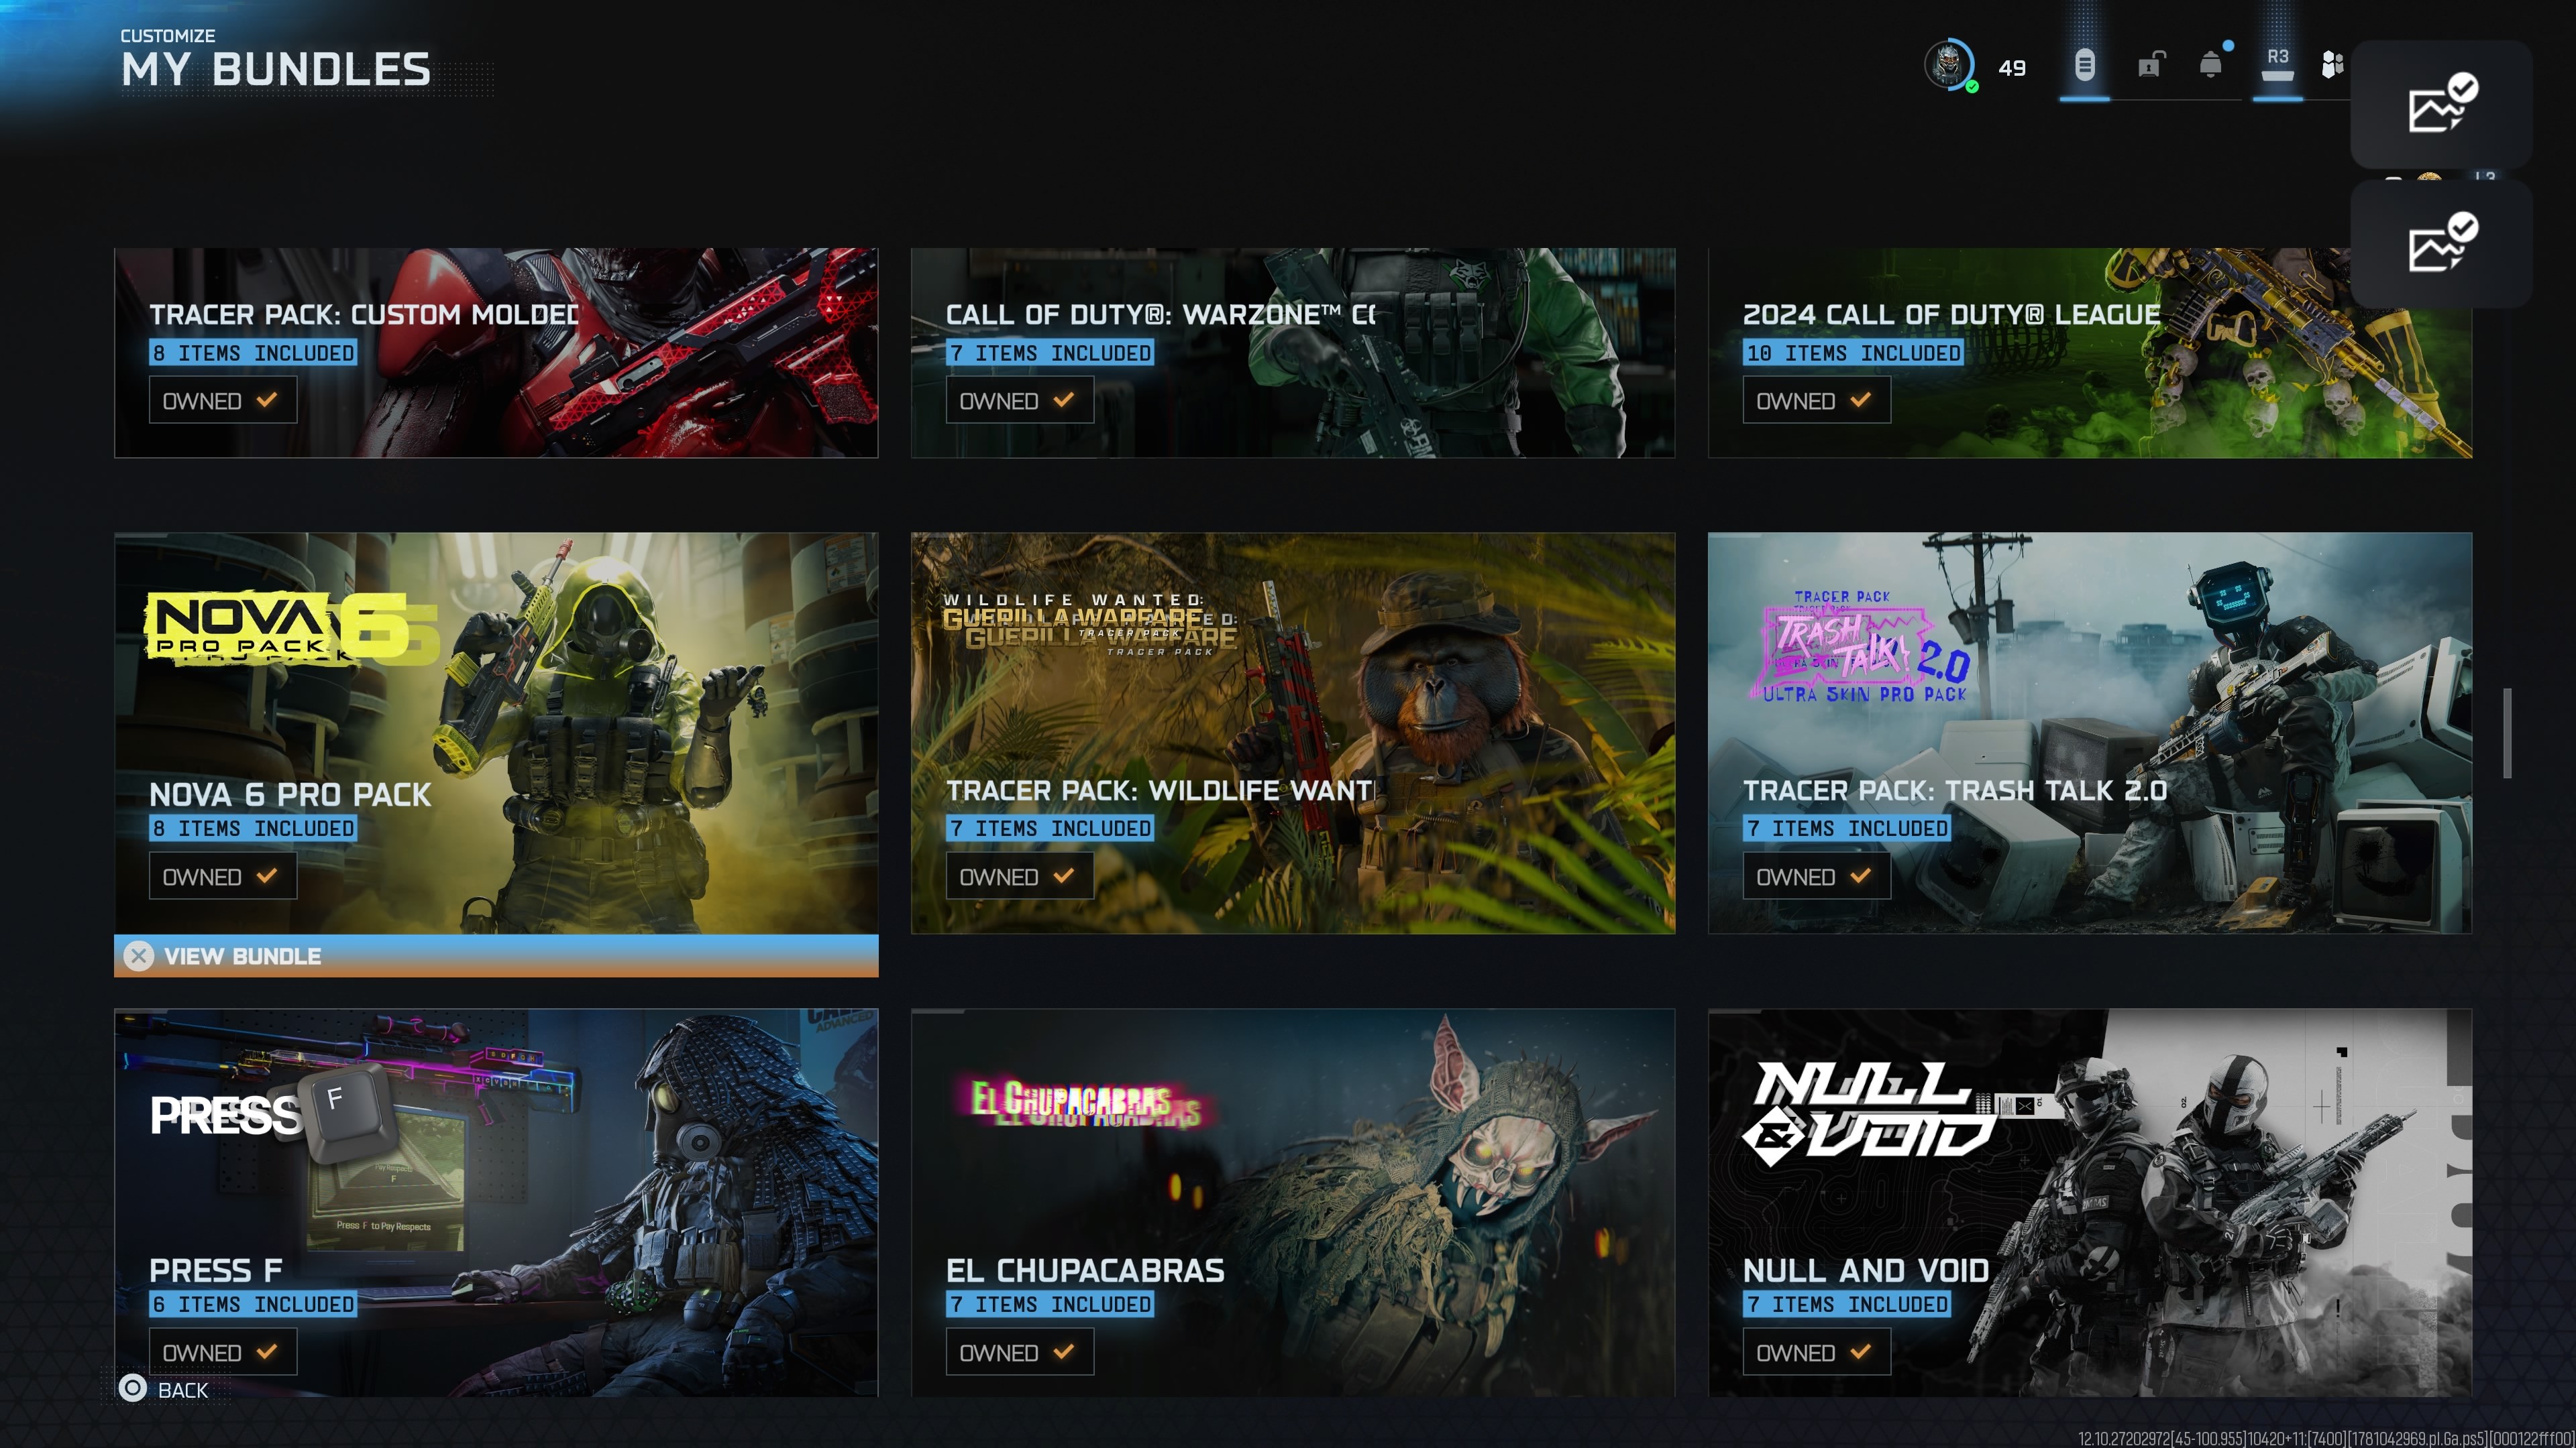The image size is (2576, 1448).
Task: Click the bundle list scrollbar handle
Action: (2507, 733)
